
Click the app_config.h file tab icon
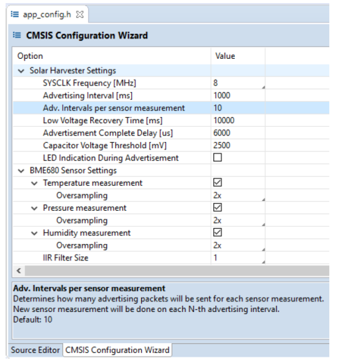coord(15,15)
